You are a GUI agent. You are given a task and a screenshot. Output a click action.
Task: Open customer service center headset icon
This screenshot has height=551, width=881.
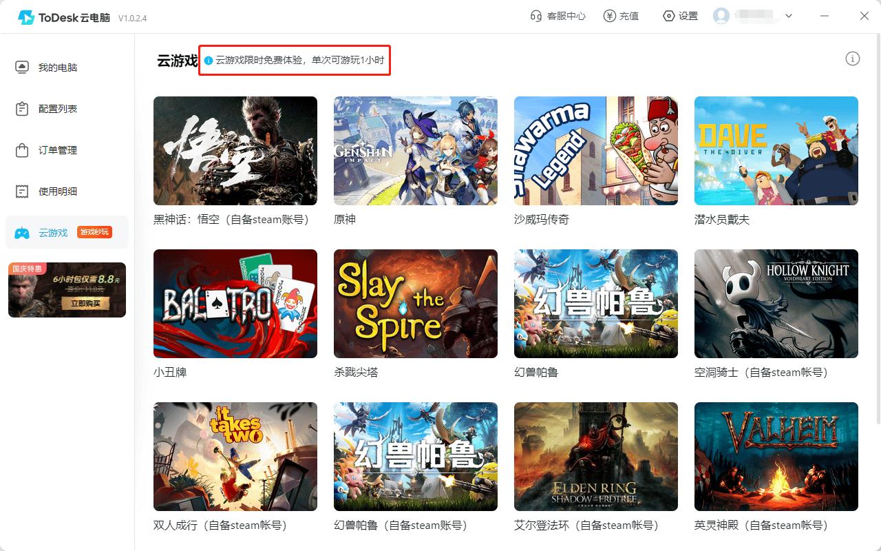click(536, 16)
